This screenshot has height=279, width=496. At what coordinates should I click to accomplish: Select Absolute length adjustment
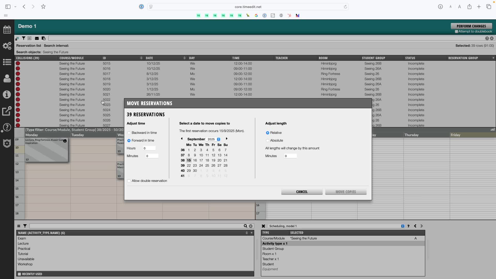point(267,141)
